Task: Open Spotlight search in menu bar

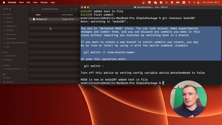Action: (194, 2)
